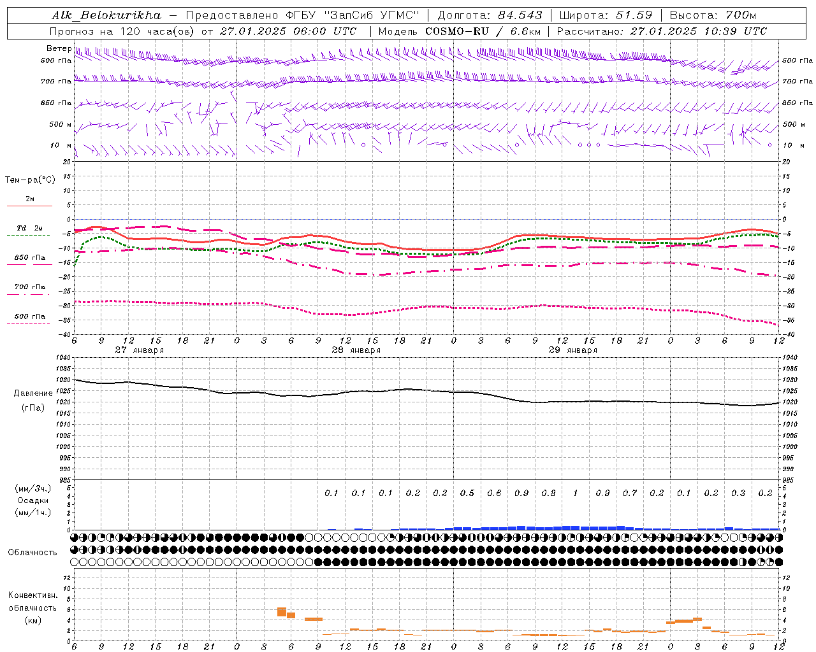The image size is (816, 652).
Task: Click 'Рассчитано: 27.01.2025 10:39 UTC' timestamp
Action: [x=662, y=31]
